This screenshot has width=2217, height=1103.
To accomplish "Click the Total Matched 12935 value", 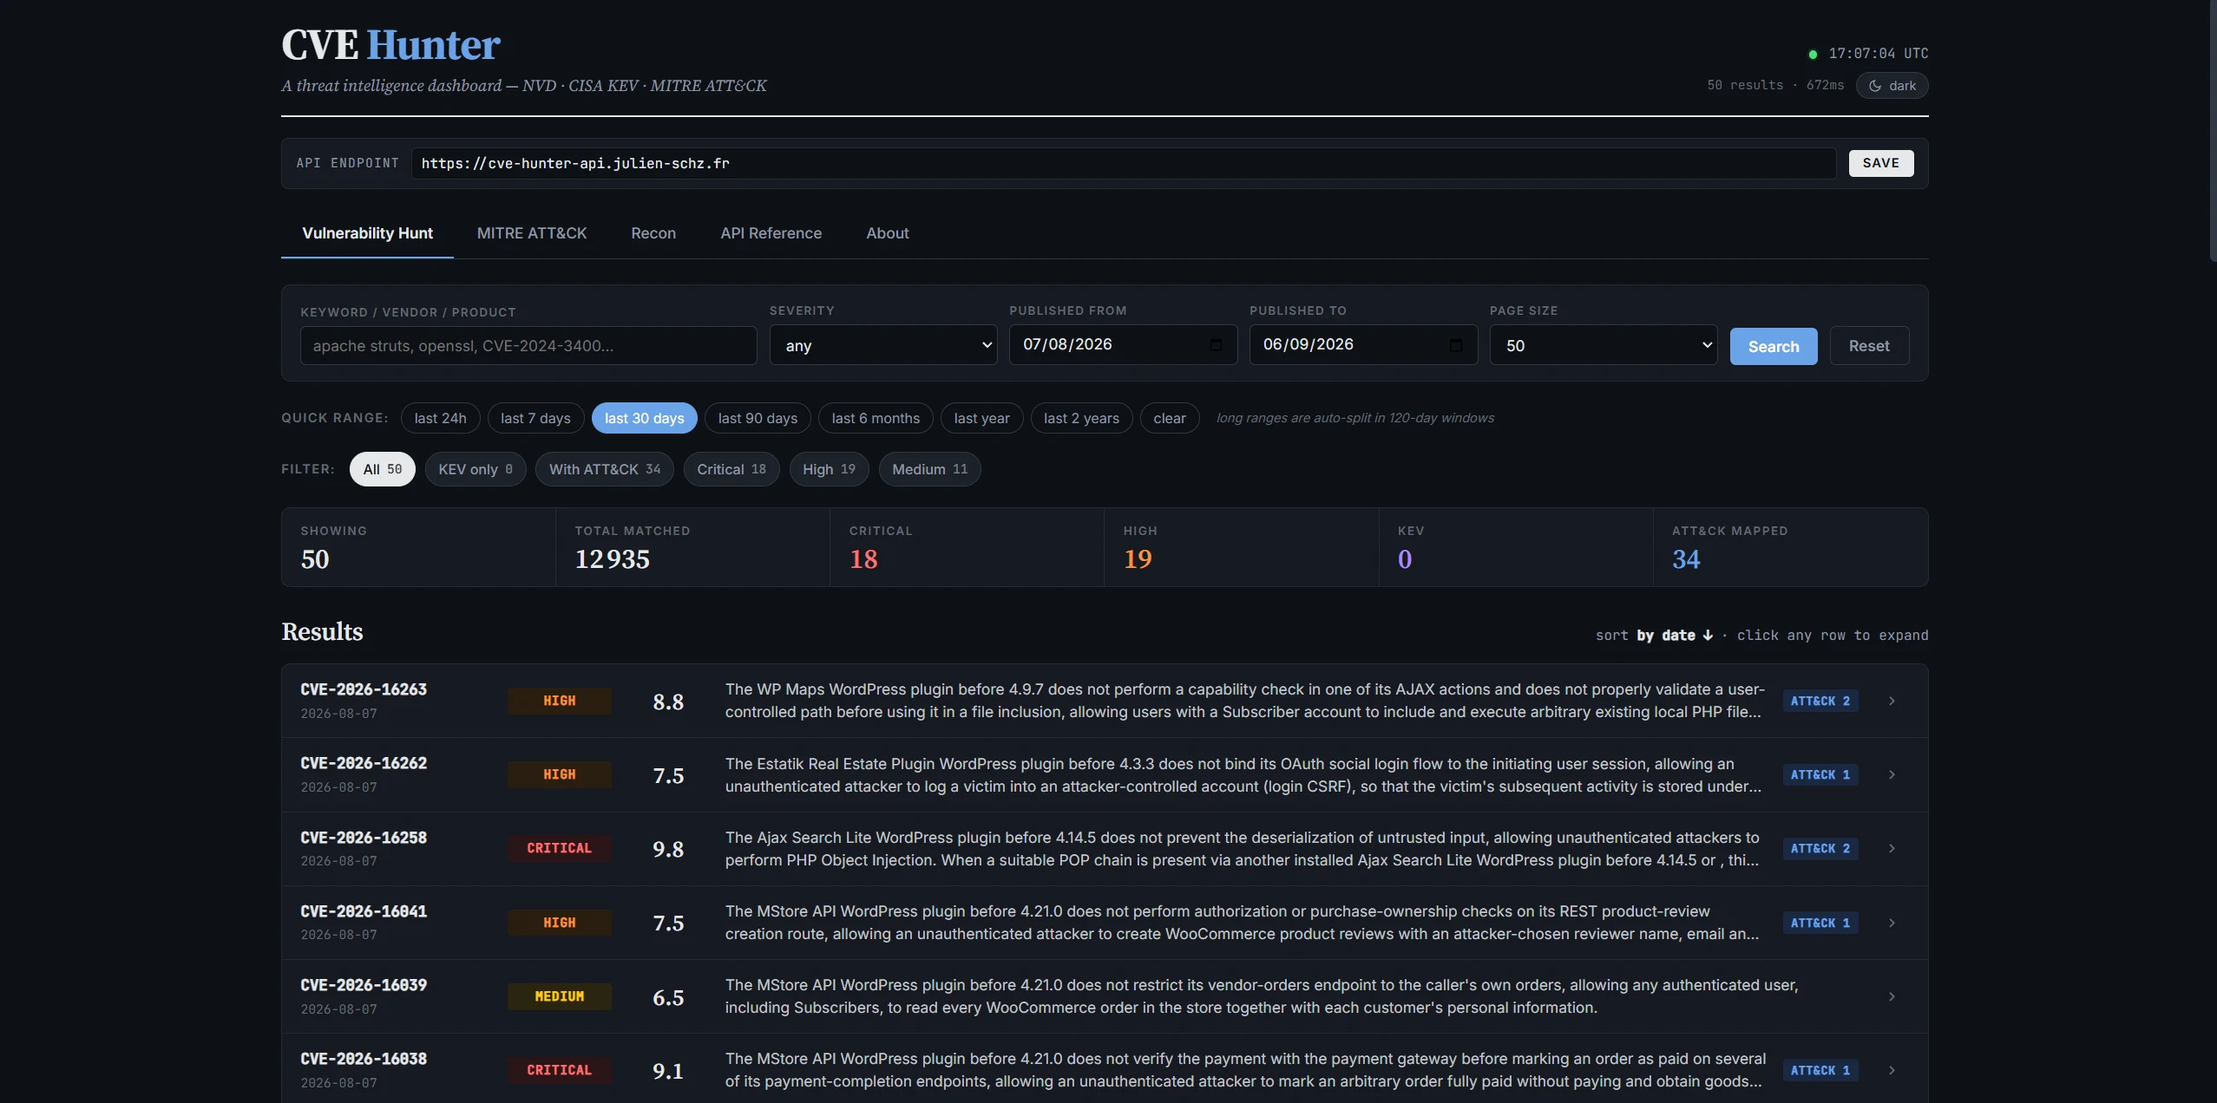I will [x=612, y=559].
